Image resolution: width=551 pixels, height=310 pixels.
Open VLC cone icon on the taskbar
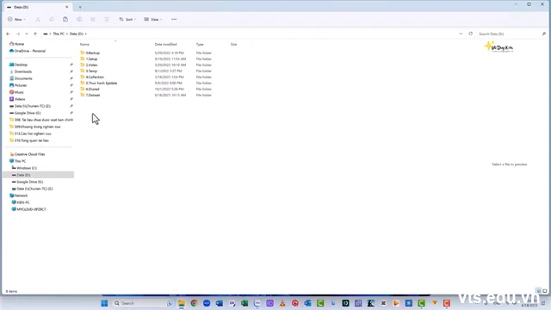tap(282, 303)
